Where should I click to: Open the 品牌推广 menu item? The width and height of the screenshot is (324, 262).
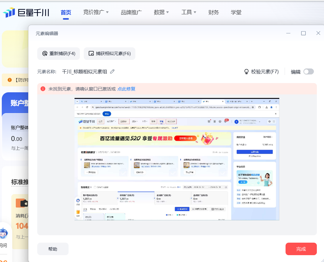131,13
